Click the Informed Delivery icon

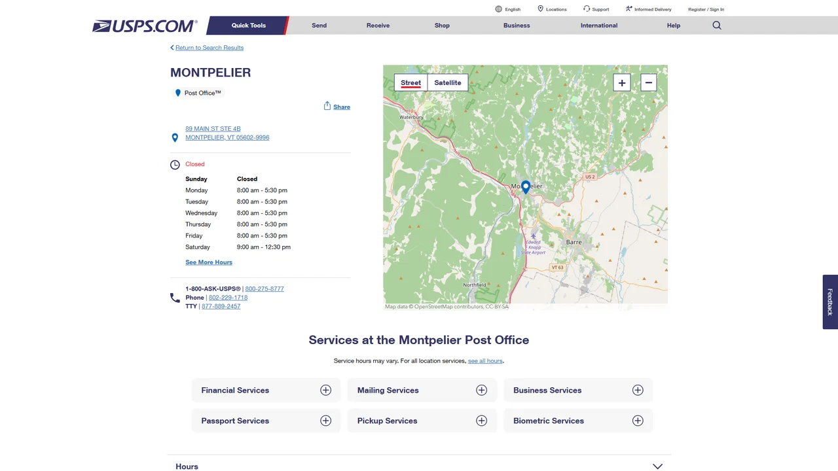[629, 9]
